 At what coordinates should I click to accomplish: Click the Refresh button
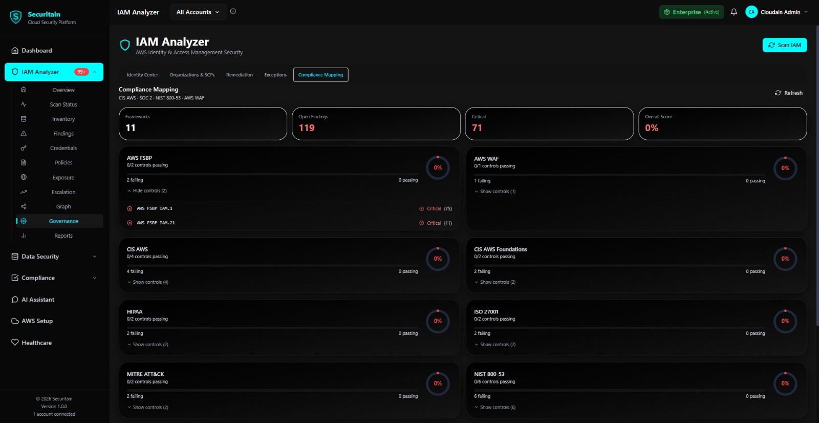coord(789,93)
